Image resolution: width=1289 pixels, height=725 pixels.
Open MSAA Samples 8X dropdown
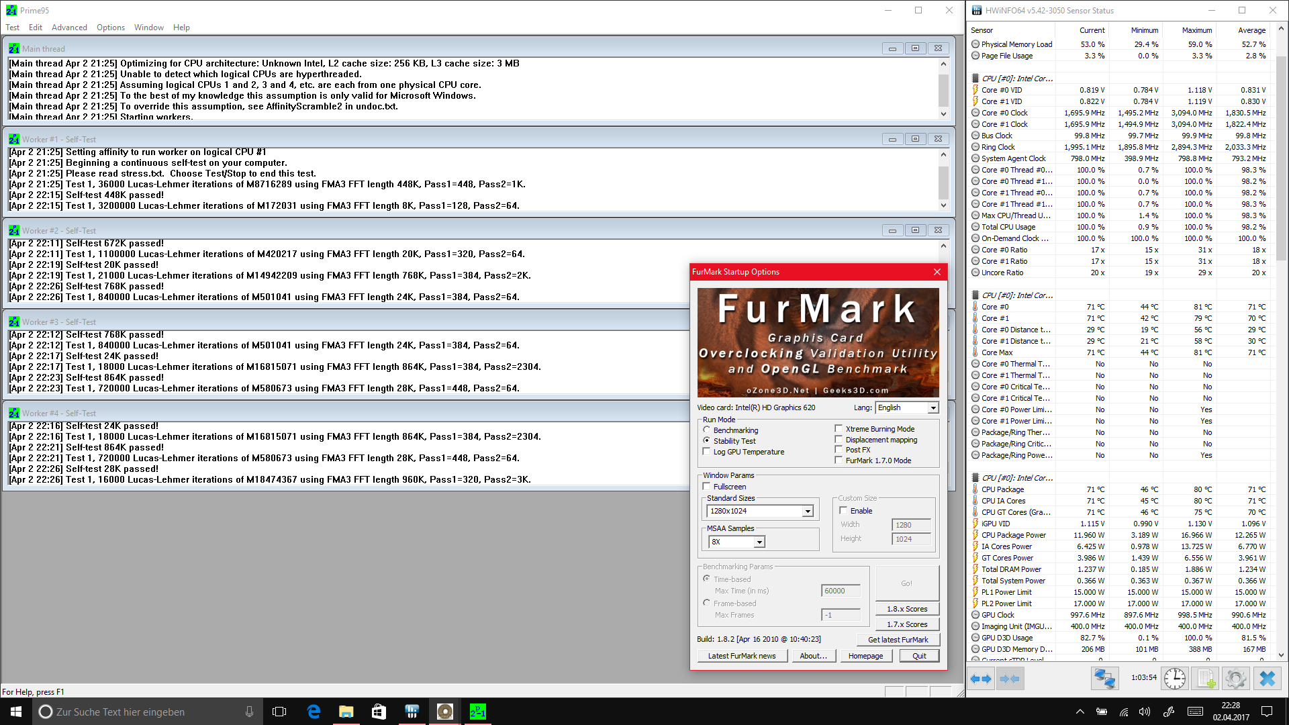pos(759,542)
